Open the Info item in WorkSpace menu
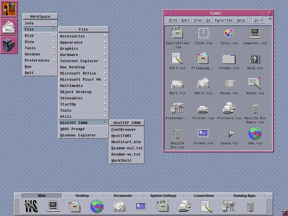288x216 pixels. (40, 23)
